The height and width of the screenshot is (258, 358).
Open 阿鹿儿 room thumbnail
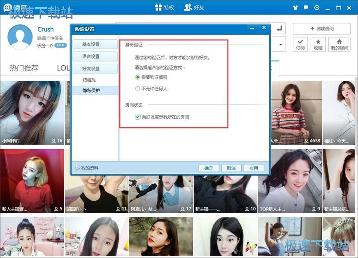(x=161, y=194)
